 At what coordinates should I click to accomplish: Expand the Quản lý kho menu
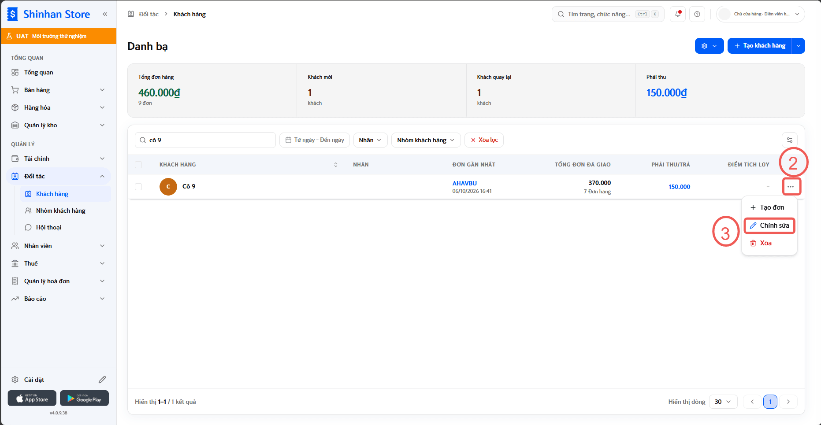pyautogui.click(x=59, y=125)
